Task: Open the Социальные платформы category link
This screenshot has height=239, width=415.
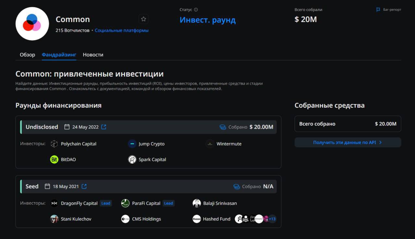Action: (122, 30)
